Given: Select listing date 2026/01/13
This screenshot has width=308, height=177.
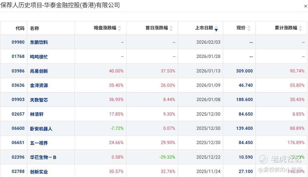Looking at the screenshot, I should [x=208, y=71].
